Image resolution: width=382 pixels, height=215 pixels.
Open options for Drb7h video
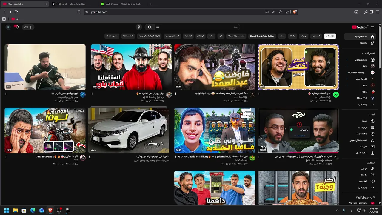click(259, 157)
